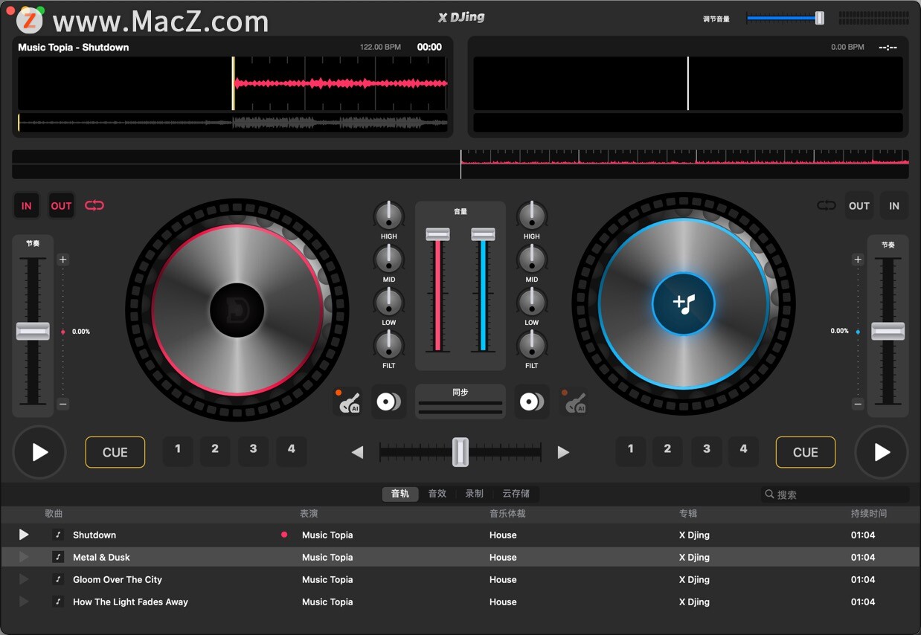This screenshot has height=635, width=921.
Task: Toggle the left deck loop icon
Action: pos(94,206)
